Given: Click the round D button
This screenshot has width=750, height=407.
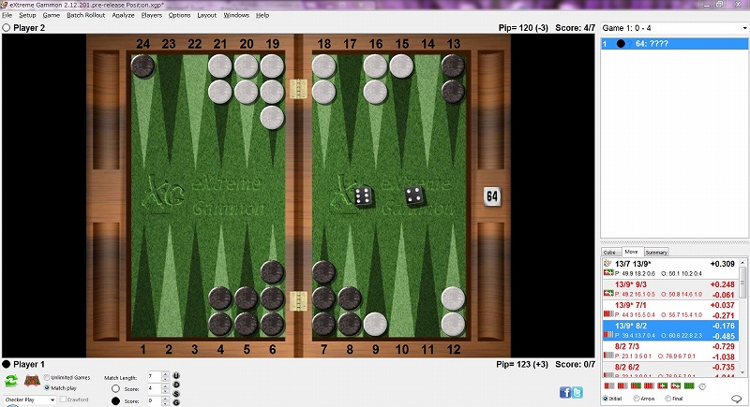Looking at the screenshot, I should click(176, 385).
